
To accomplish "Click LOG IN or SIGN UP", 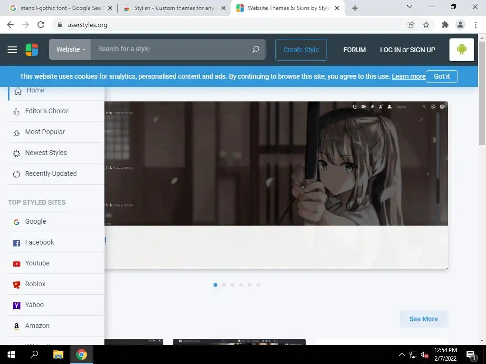I will [408, 50].
